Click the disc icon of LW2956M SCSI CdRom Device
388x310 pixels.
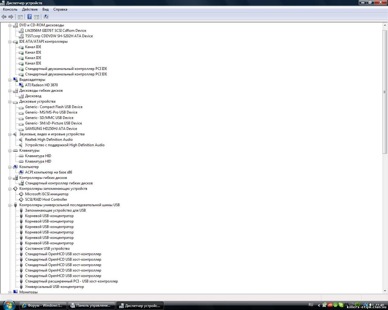(x=21, y=31)
